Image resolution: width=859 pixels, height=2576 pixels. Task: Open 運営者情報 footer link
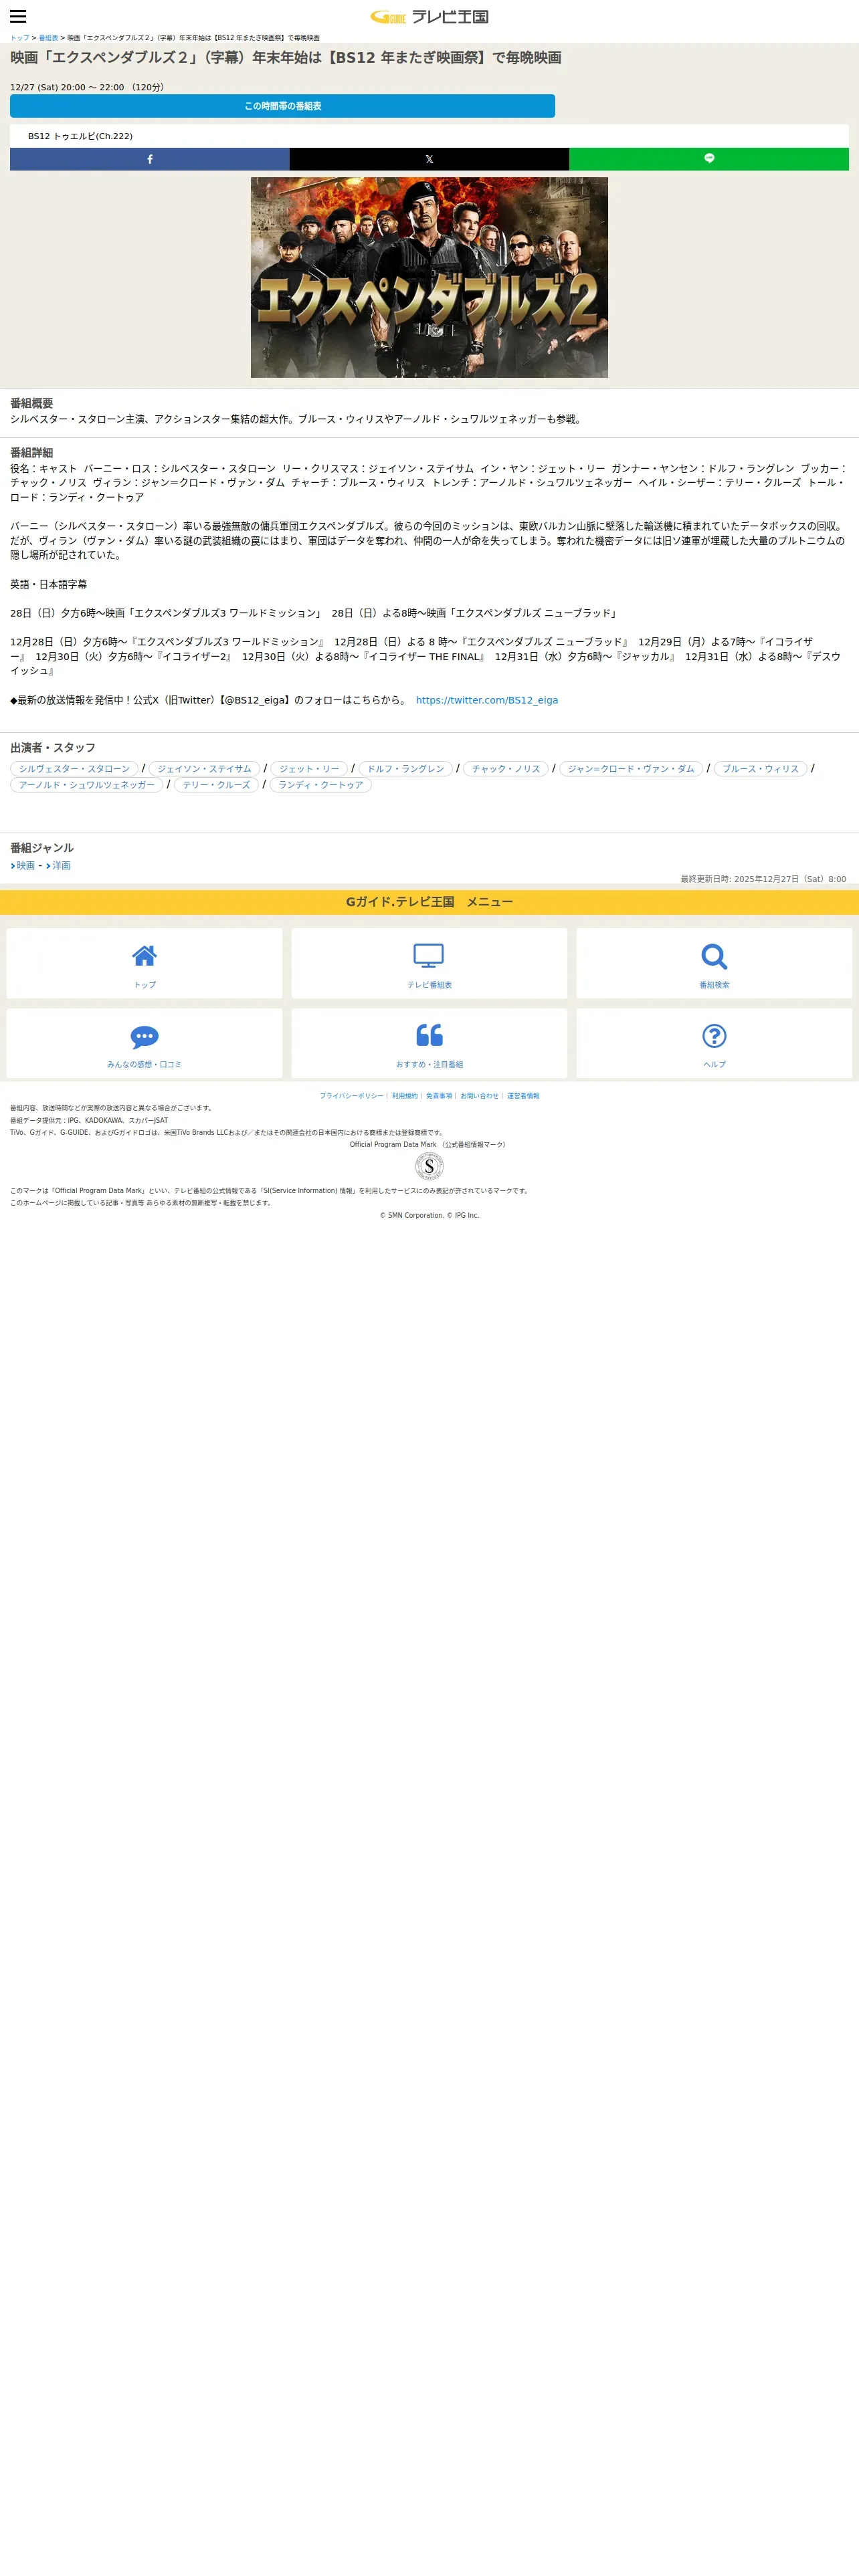point(523,1096)
